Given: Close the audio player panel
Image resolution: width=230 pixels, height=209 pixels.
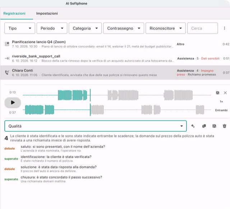Looking at the screenshot, I should pos(225,93).
